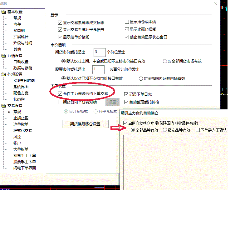This screenshot has height=236, width=235.
Task: Open the 数据与存储 settings page
Action: coord(23,68)
